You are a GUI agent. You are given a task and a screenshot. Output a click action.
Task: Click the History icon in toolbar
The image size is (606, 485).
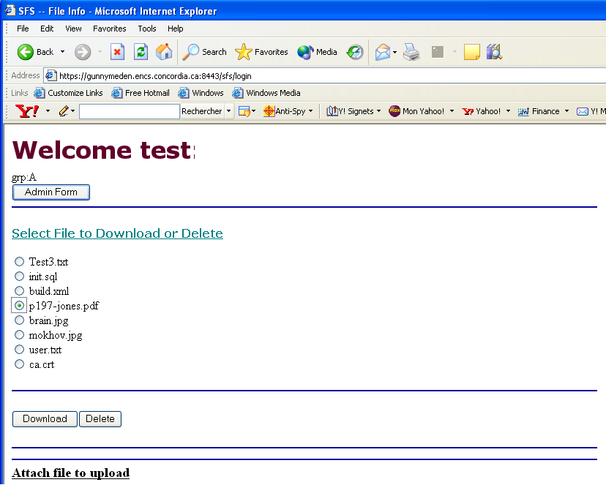point(355,52)
